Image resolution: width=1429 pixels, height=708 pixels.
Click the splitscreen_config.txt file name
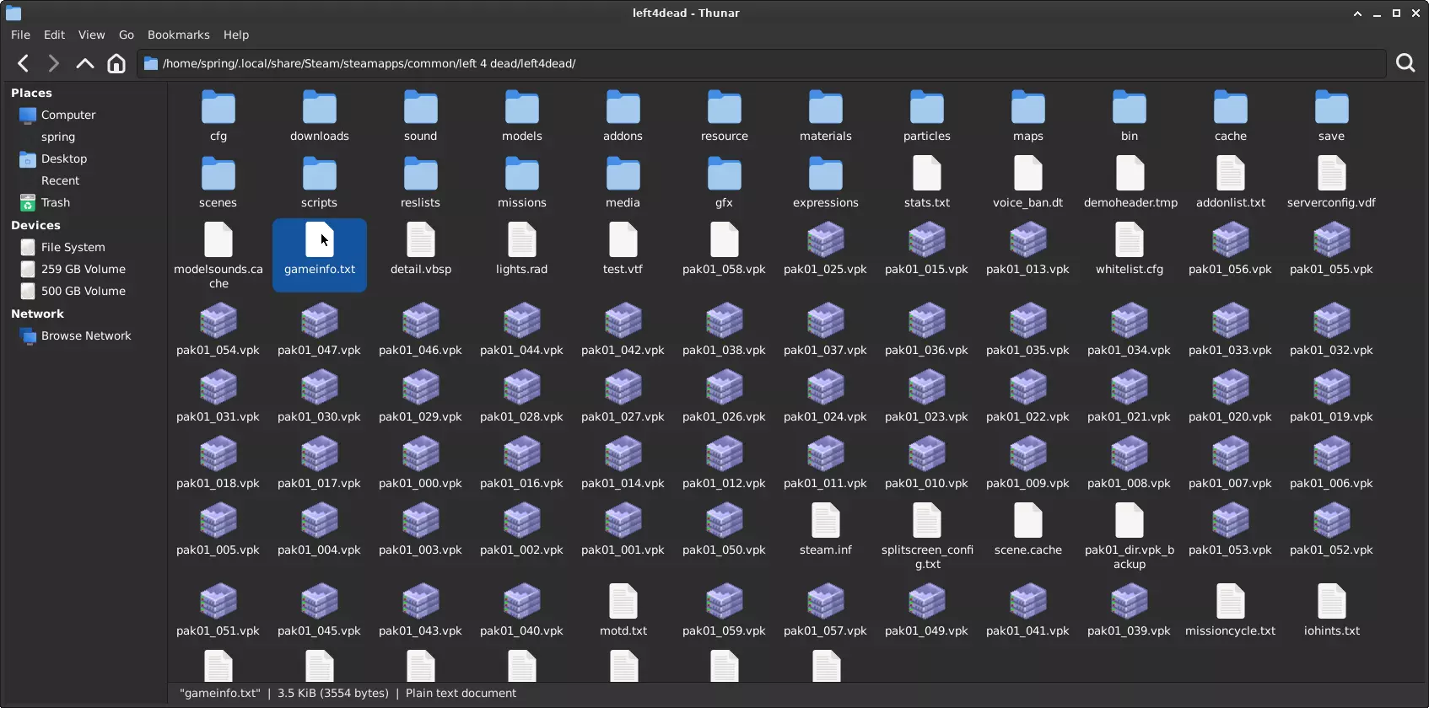(x=927, y=557)
